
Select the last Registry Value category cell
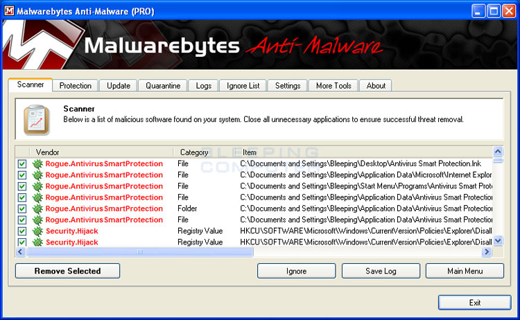[200, 242]
